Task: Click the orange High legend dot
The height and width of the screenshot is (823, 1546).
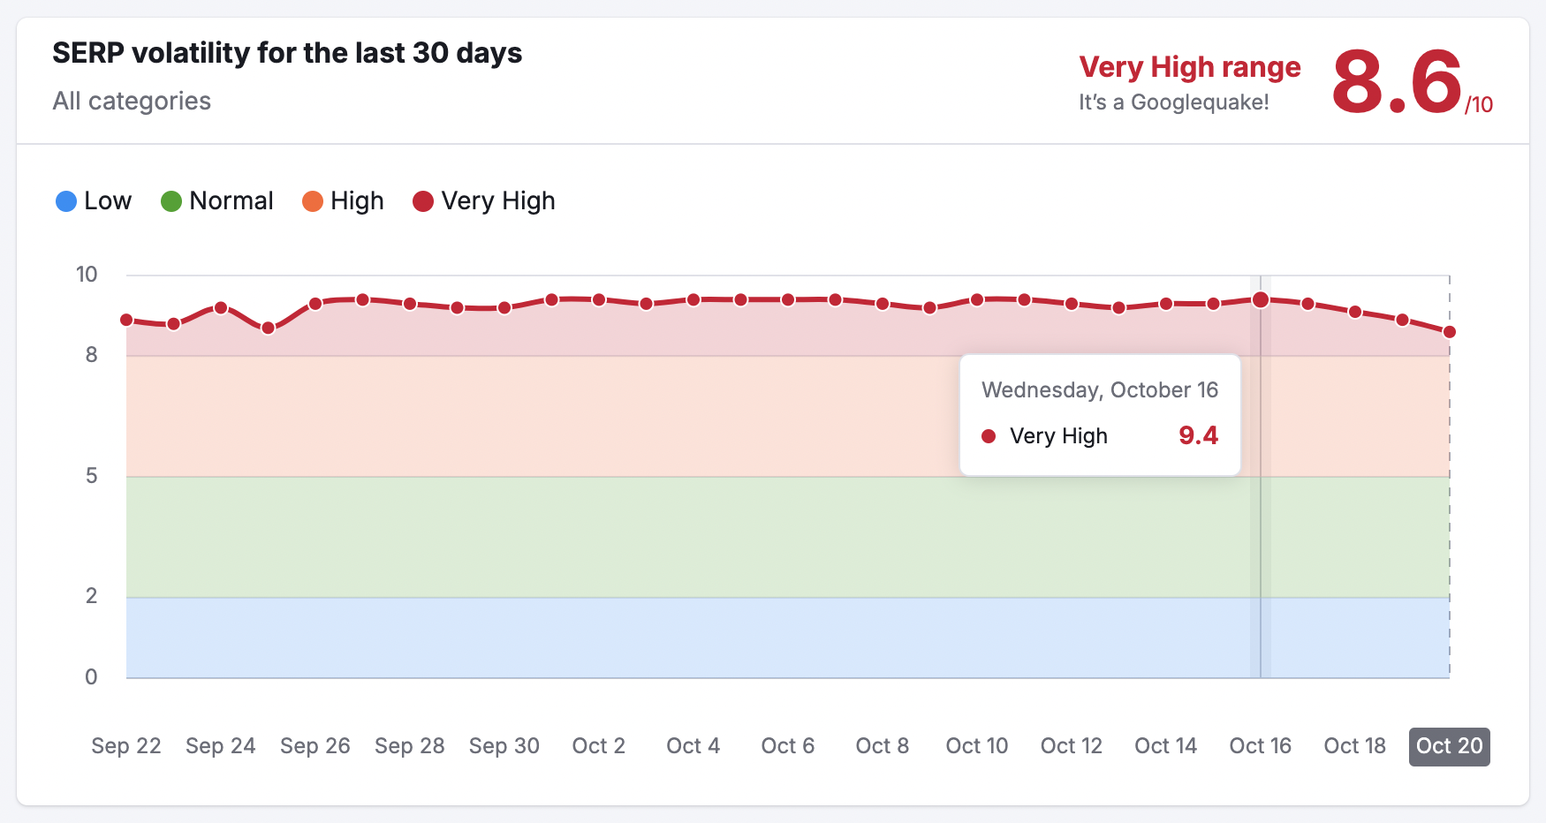Action: coord(313,201)
